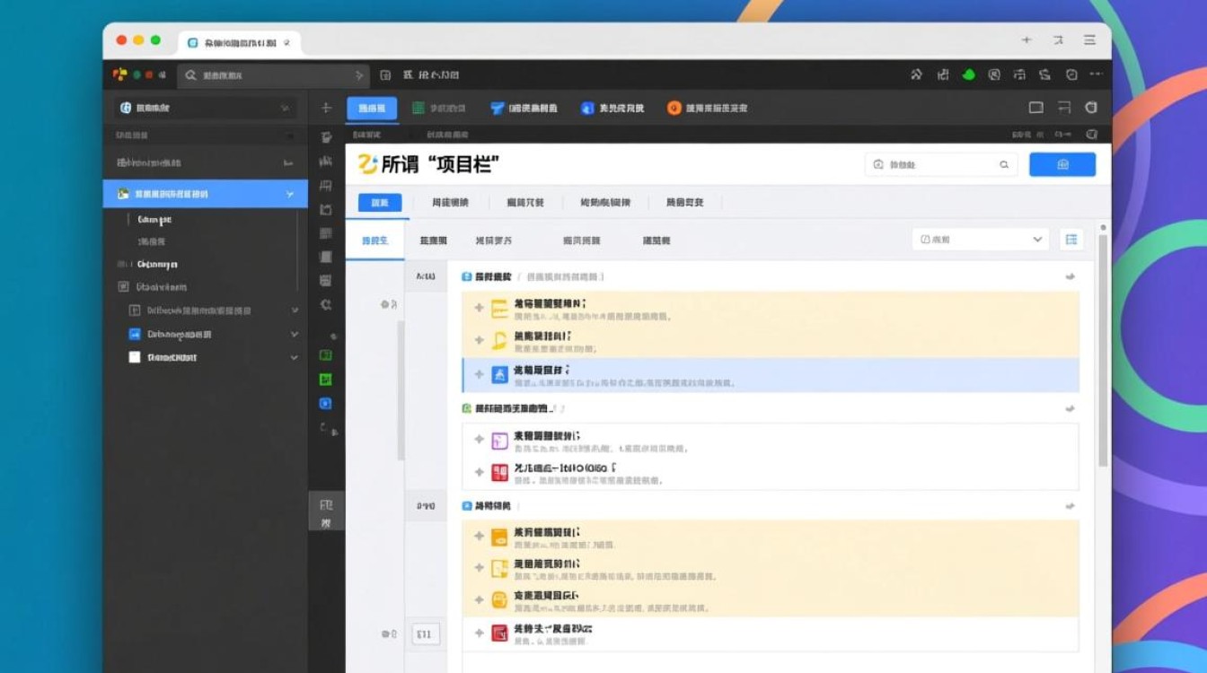The width and height of the screenshot is (1207, 673).
Task: Open the share arrow icon on the first yellow task group
Action: coord(1070,277)
